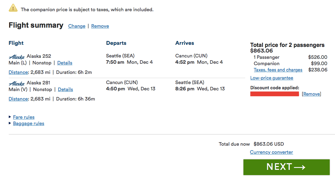The height and width of the screenshot is (180, 335).
Task: Open the Baggage rules link
Action: [28, 123]
